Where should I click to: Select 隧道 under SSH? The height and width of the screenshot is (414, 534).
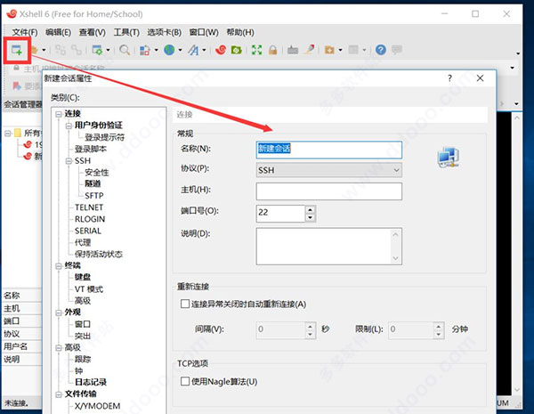coord(93,183)
